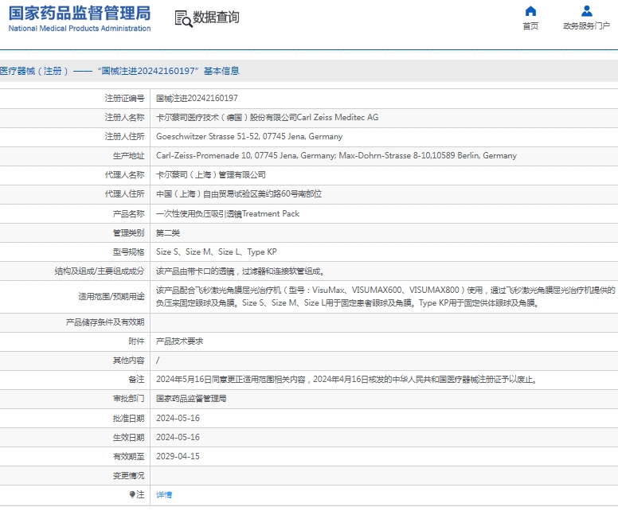Click the 数据查询 search document icon
The height and width of the screenshot is (511, 618).
[183, 18]
